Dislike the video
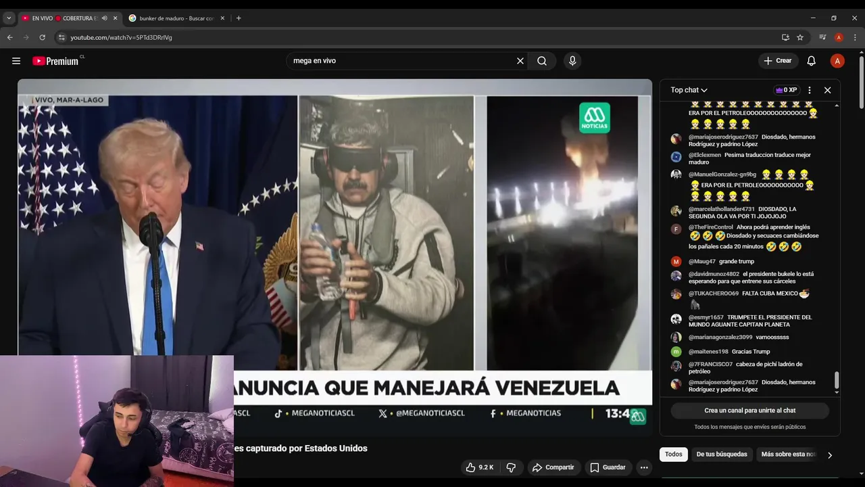 click(512, 467)
